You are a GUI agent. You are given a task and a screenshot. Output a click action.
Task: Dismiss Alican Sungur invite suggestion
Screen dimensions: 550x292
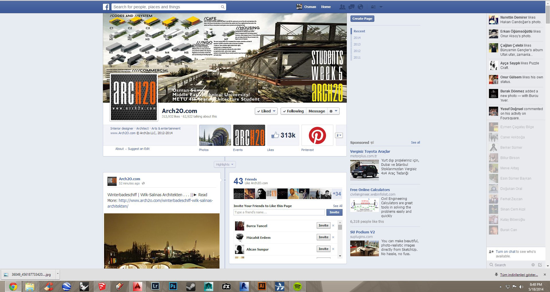click(x=333, y=249)
